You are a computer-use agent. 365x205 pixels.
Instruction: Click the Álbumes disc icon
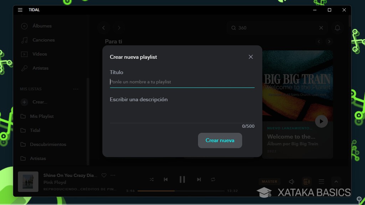coord(24,26)
